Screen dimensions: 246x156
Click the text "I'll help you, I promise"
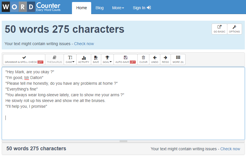[x=26, y=107]
